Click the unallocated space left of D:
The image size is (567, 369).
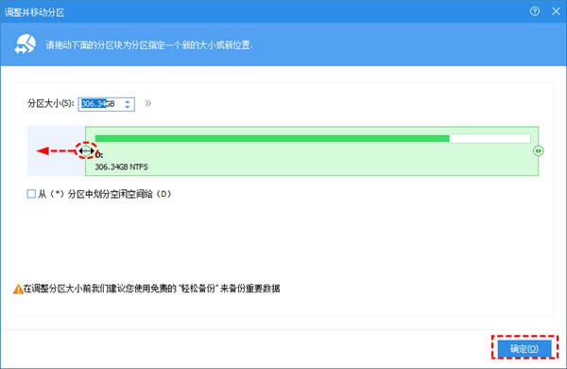56,151
